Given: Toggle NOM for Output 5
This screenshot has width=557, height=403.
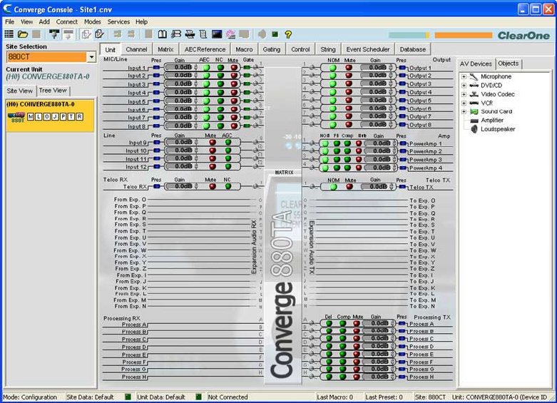Looking at the screenshot, I should [333, 101].
